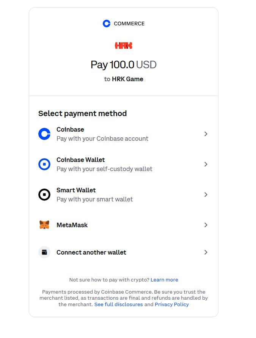Click the Connect another wallet icon
The image size is (256, 338).
point(44,252)
